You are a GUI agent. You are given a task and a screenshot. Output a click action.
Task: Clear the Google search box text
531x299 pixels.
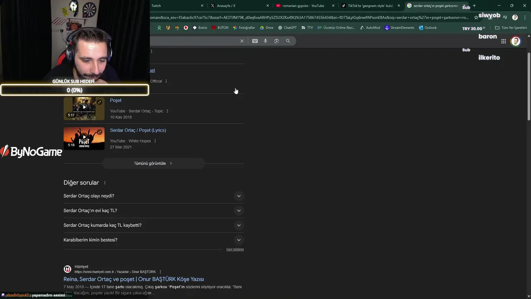click(x=242, y=41)
